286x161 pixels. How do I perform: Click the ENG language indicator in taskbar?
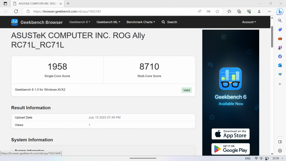[248, 158]
